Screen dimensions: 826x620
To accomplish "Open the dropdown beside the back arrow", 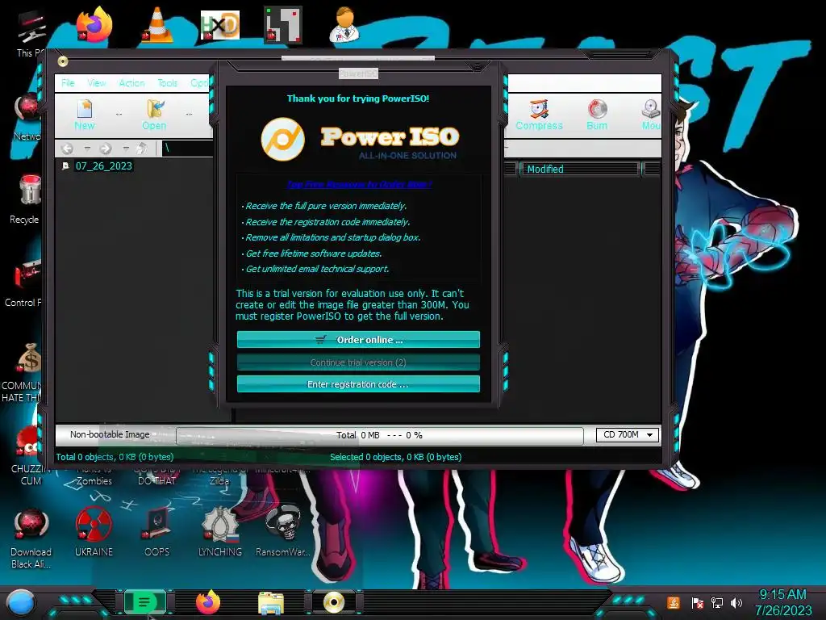I will pos(87,149).
